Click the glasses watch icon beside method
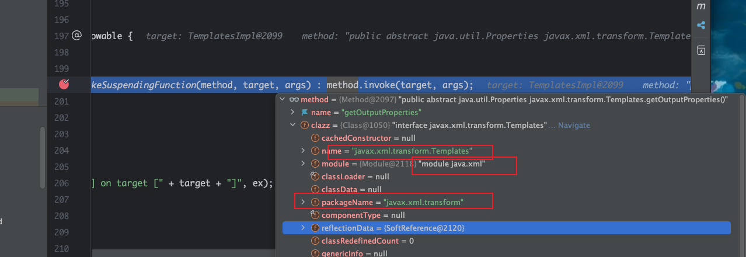Viewport: 746px width, 257px height. click(294, 100)
